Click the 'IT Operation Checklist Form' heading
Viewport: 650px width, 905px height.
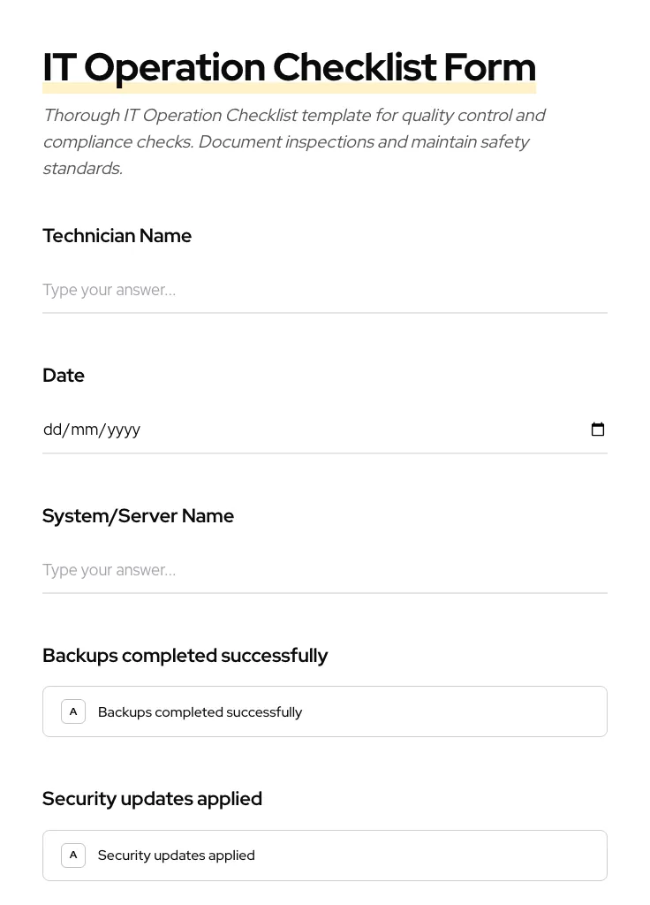(289, 66)
